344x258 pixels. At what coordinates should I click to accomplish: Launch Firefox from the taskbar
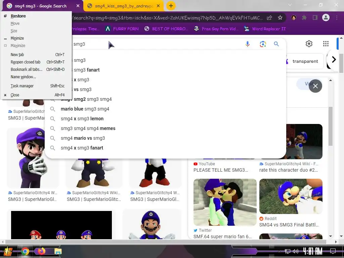[41, 251]
